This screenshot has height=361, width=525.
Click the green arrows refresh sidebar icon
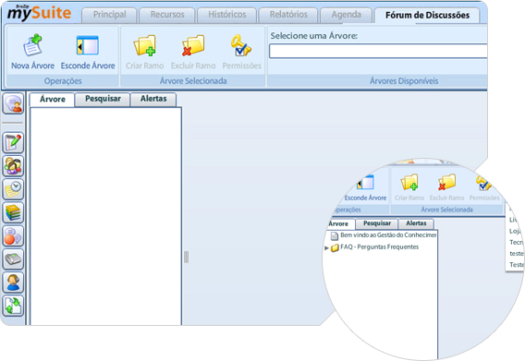pyautogui.click(x=13, y=306)
